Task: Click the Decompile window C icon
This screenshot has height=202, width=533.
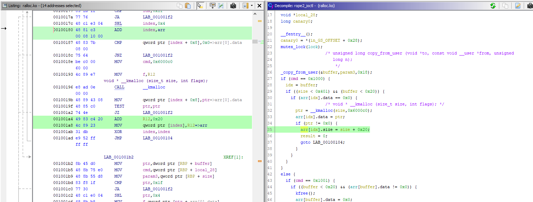Action: [x=270, y=6]
